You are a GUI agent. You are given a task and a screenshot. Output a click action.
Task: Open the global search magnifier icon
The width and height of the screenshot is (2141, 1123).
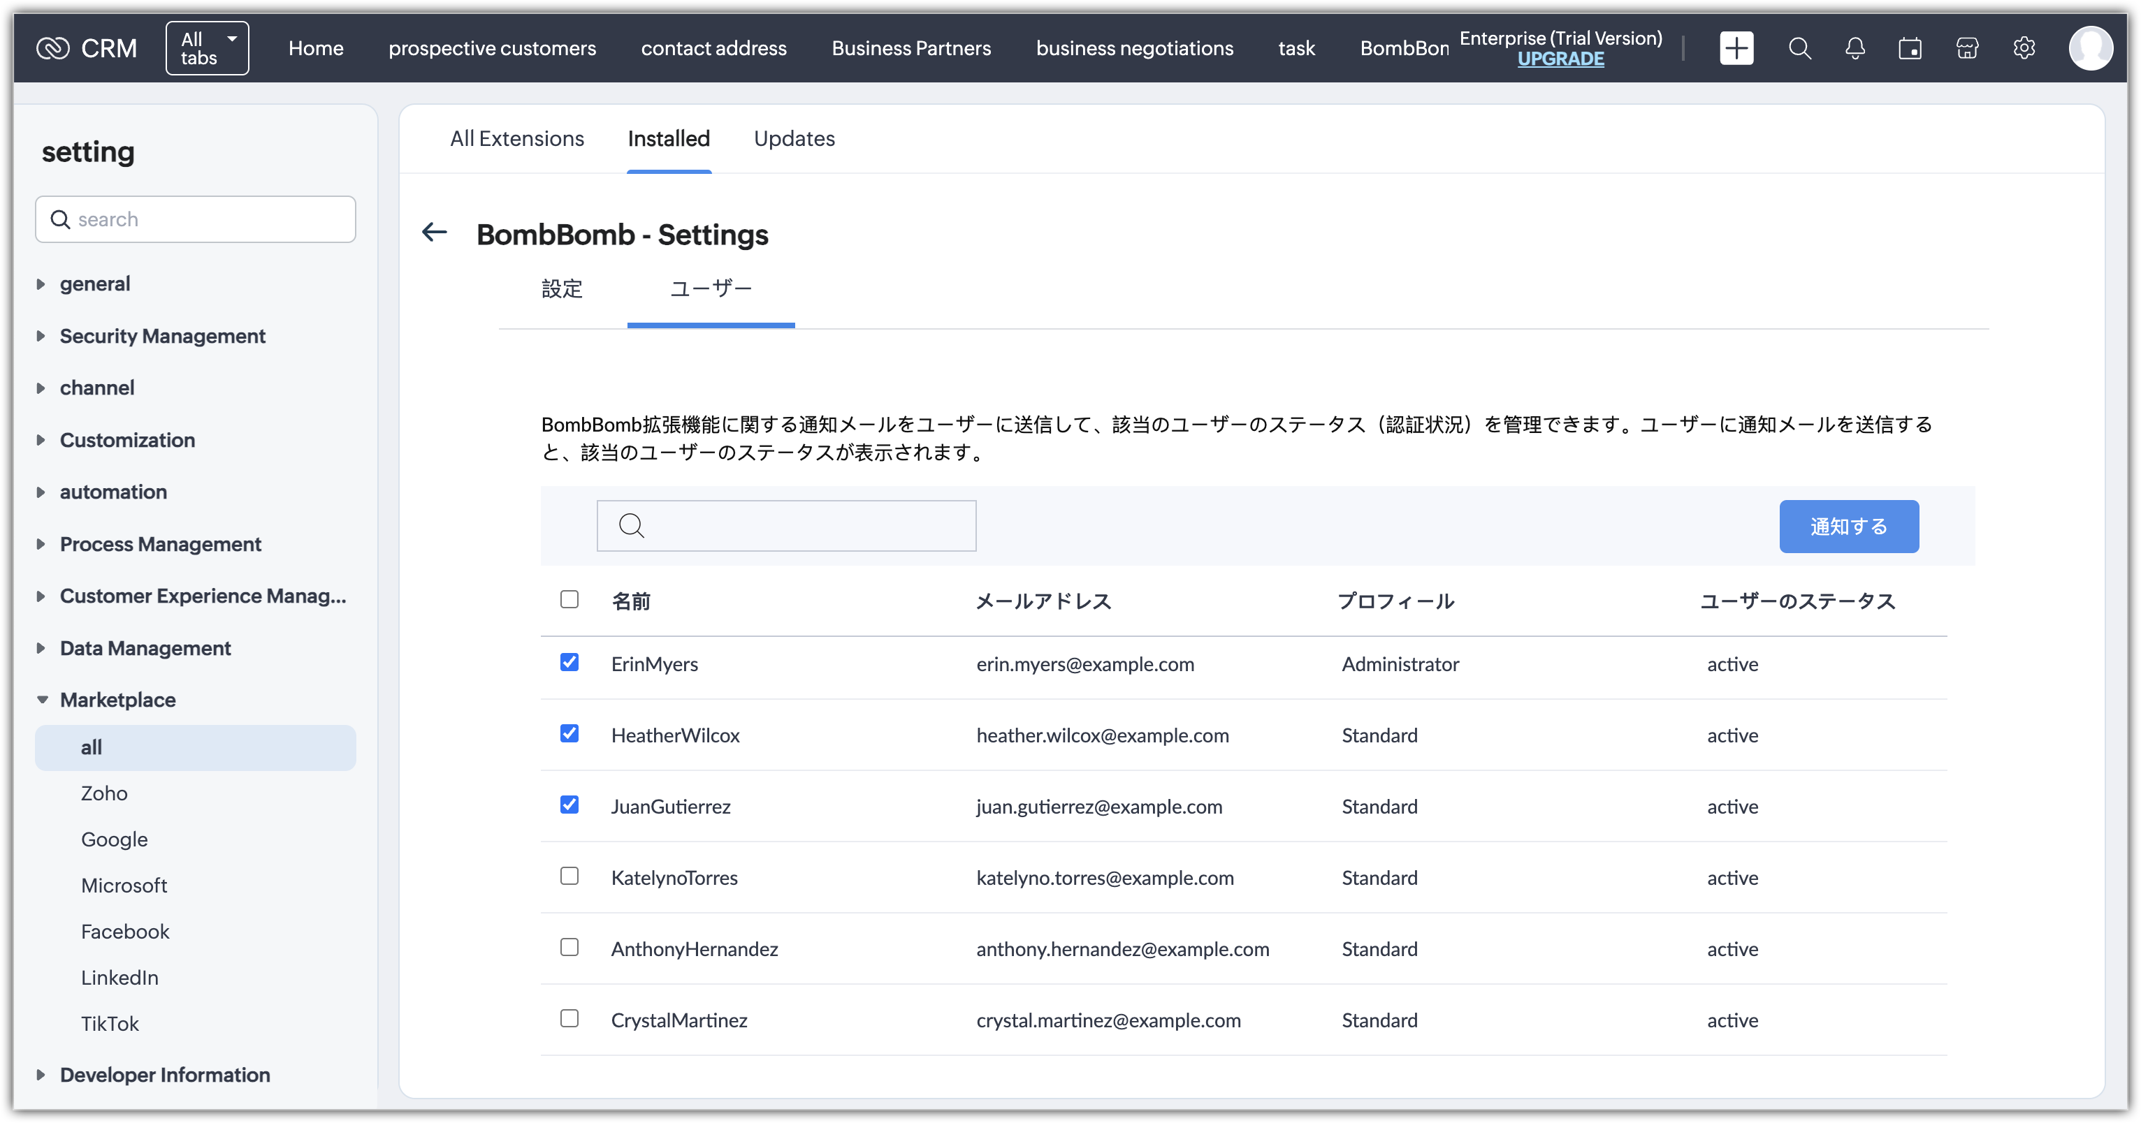(x=1799, y=48)
